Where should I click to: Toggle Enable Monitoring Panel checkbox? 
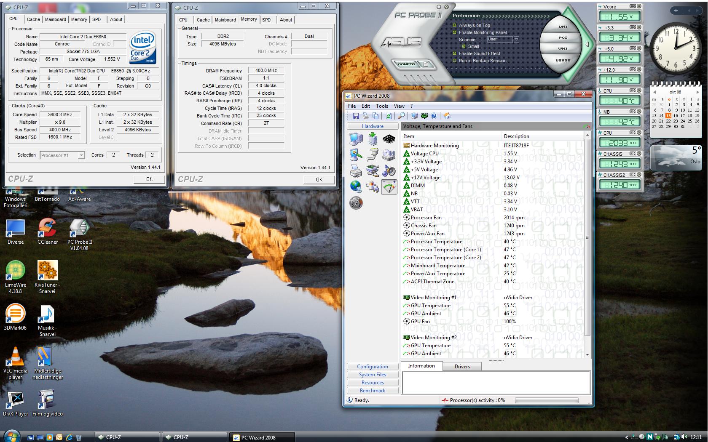[x=455, y=32]
